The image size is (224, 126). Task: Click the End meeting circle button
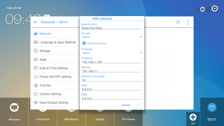(x=212, y=107)
